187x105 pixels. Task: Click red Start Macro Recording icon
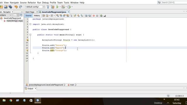(94, 15)
